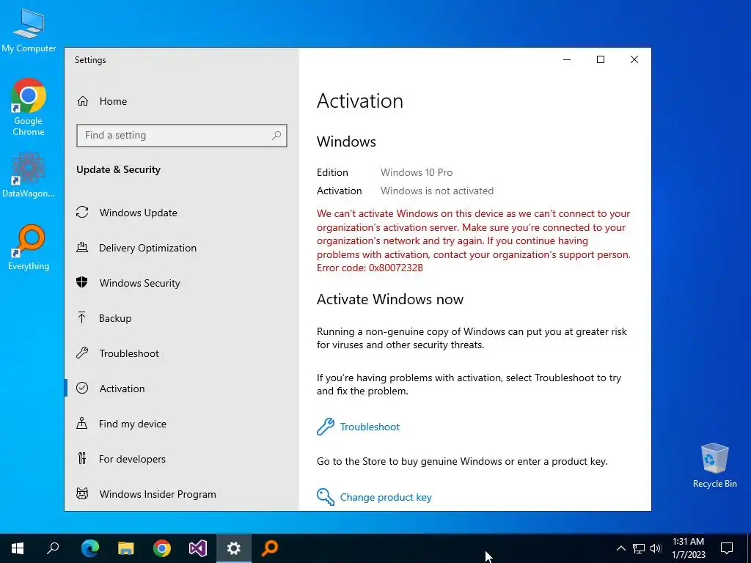Select the Everything desktop shortcut

point(29,247)
